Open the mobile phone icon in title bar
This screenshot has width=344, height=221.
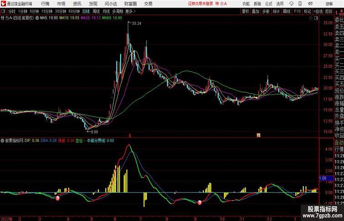tap(300, 4)
